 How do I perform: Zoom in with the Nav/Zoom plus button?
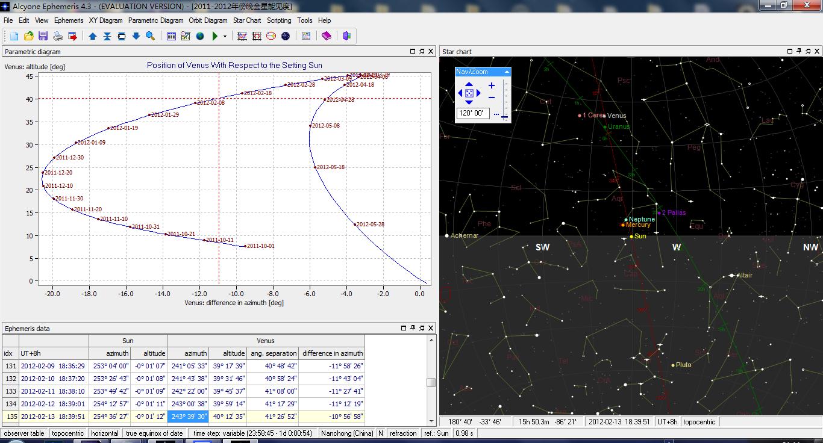(x=492, y=86)
